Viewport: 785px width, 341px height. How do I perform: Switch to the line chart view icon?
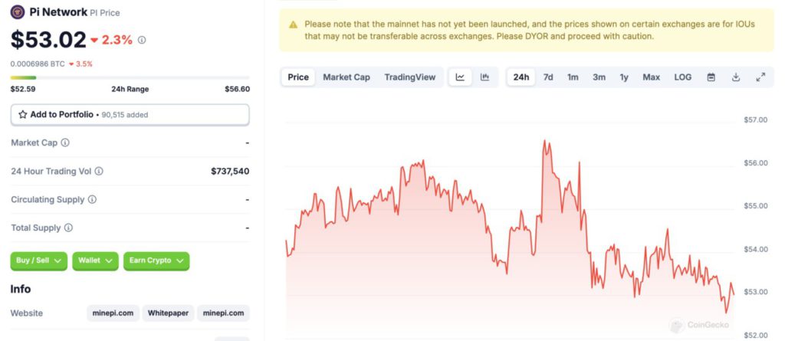[460, 77]
